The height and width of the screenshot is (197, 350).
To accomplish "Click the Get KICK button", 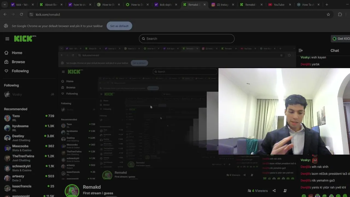I will pos(340,39).
